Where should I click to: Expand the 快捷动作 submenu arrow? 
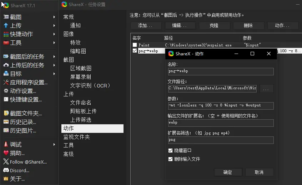pos(54,34)
